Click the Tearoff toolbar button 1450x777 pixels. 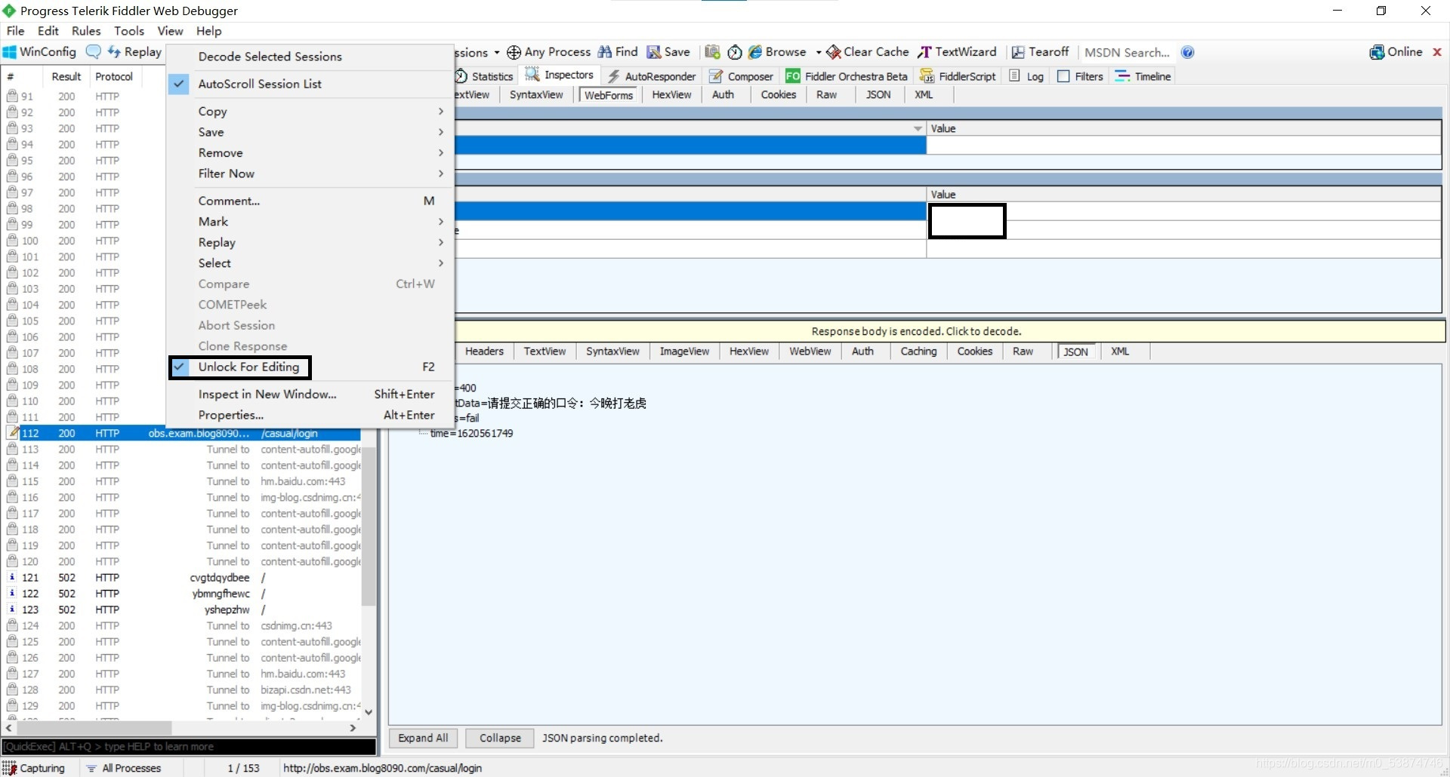click(1041, 52)
